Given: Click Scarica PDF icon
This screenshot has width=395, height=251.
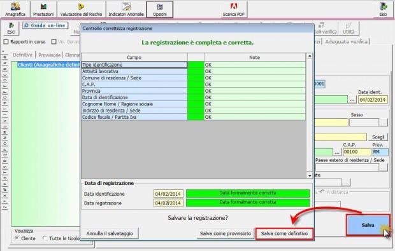Looking at the screenshot, I should 234,10.
